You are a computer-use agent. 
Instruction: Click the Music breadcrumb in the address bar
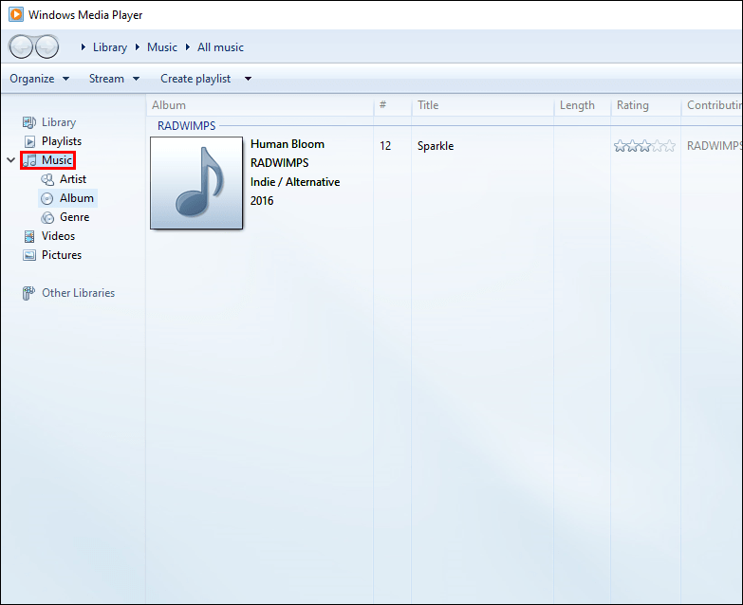point(162,47)
